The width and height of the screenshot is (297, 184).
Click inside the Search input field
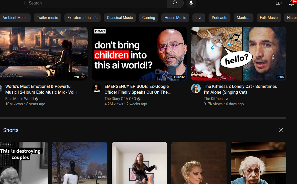[95, 3]
